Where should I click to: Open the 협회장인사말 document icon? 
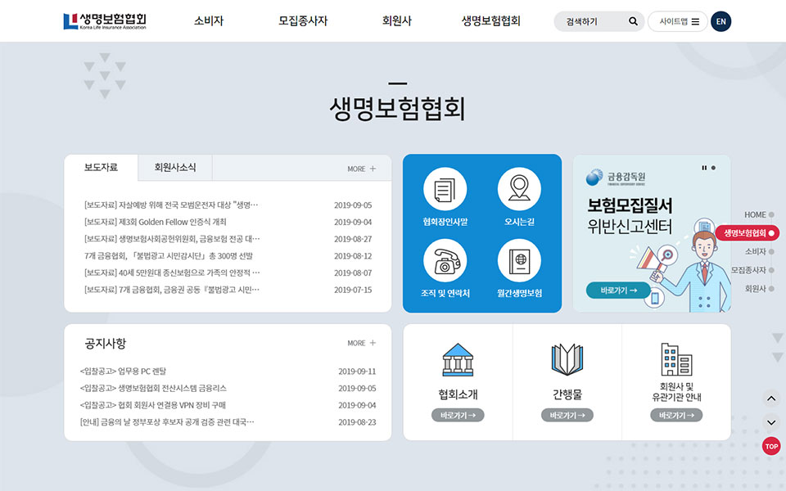coord(445,189)
